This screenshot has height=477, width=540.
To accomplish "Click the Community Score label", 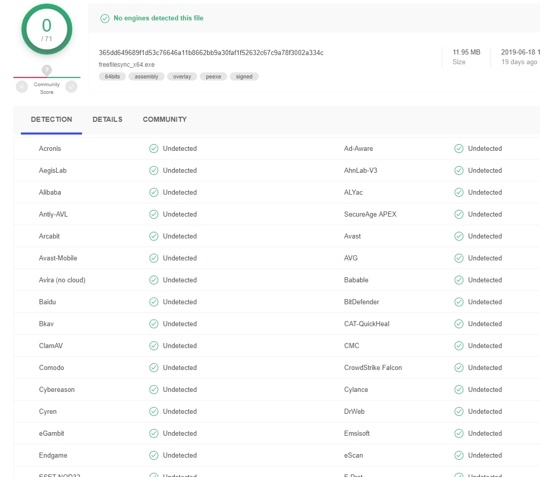I will [x=47, y=88].
